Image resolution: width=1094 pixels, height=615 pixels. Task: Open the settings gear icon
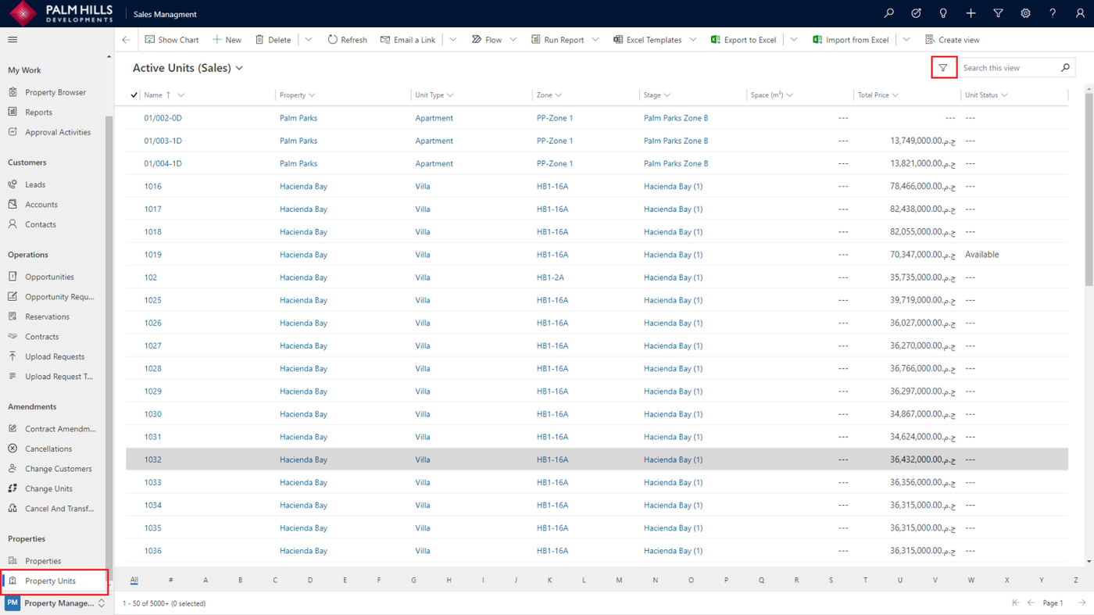(x=1025, y=13)
